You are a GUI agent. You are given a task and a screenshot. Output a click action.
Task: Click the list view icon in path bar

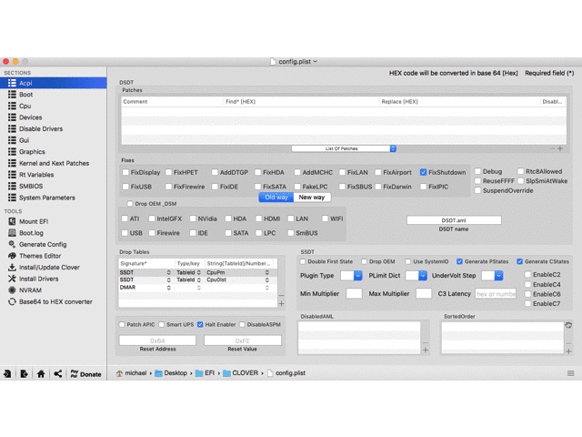(x=571, y=373)
